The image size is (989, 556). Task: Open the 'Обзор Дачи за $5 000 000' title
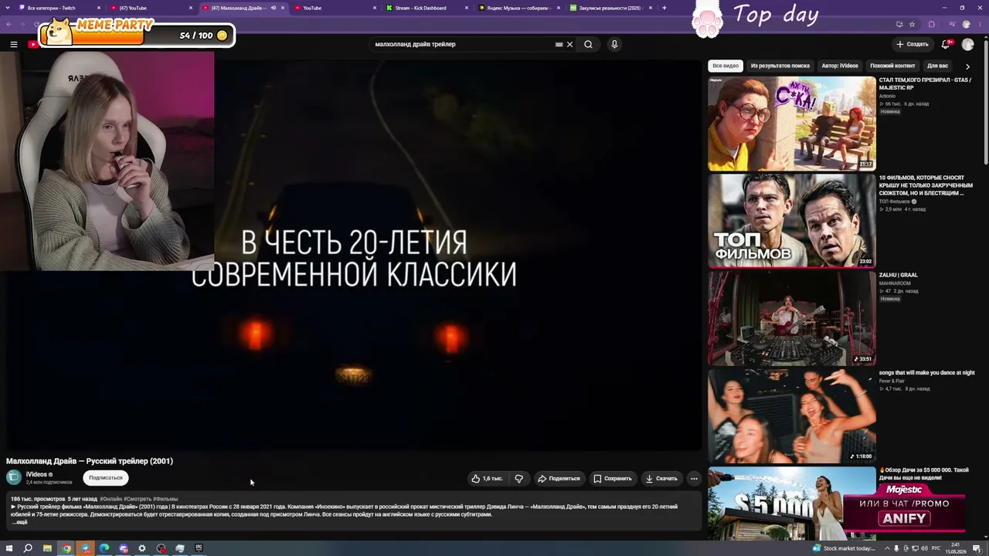pos(923,473)
